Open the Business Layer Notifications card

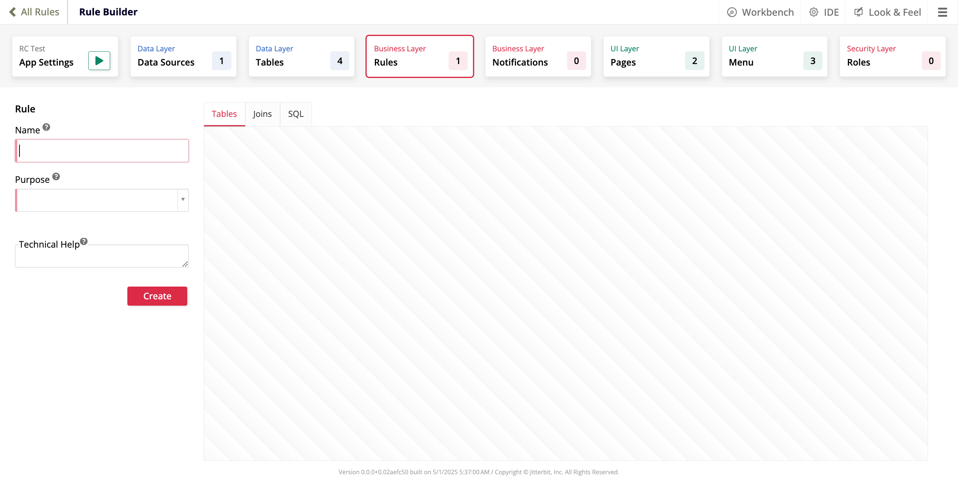pos(538,57)
